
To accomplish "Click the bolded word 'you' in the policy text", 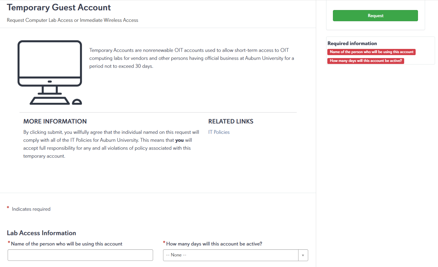I will coord(179,140).
